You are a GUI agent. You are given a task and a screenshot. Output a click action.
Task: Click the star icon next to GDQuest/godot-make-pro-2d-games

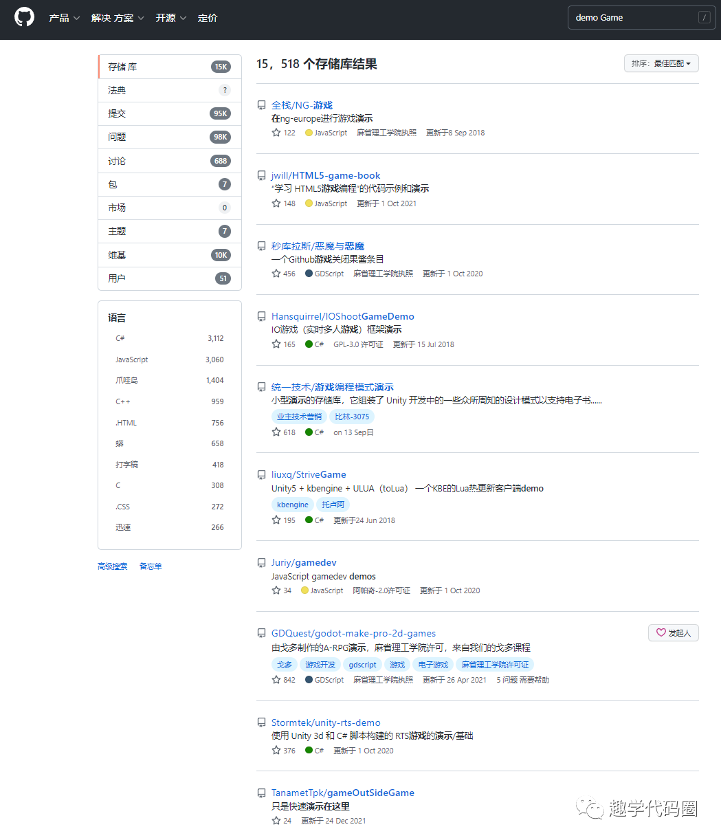pos(275,679)
